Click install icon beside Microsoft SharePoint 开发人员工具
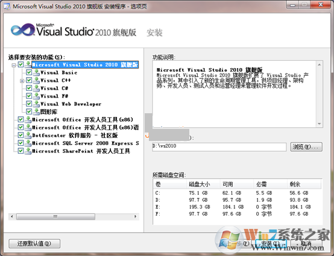The height and width of the screenshot is (256, 334). tap(28, 151)
